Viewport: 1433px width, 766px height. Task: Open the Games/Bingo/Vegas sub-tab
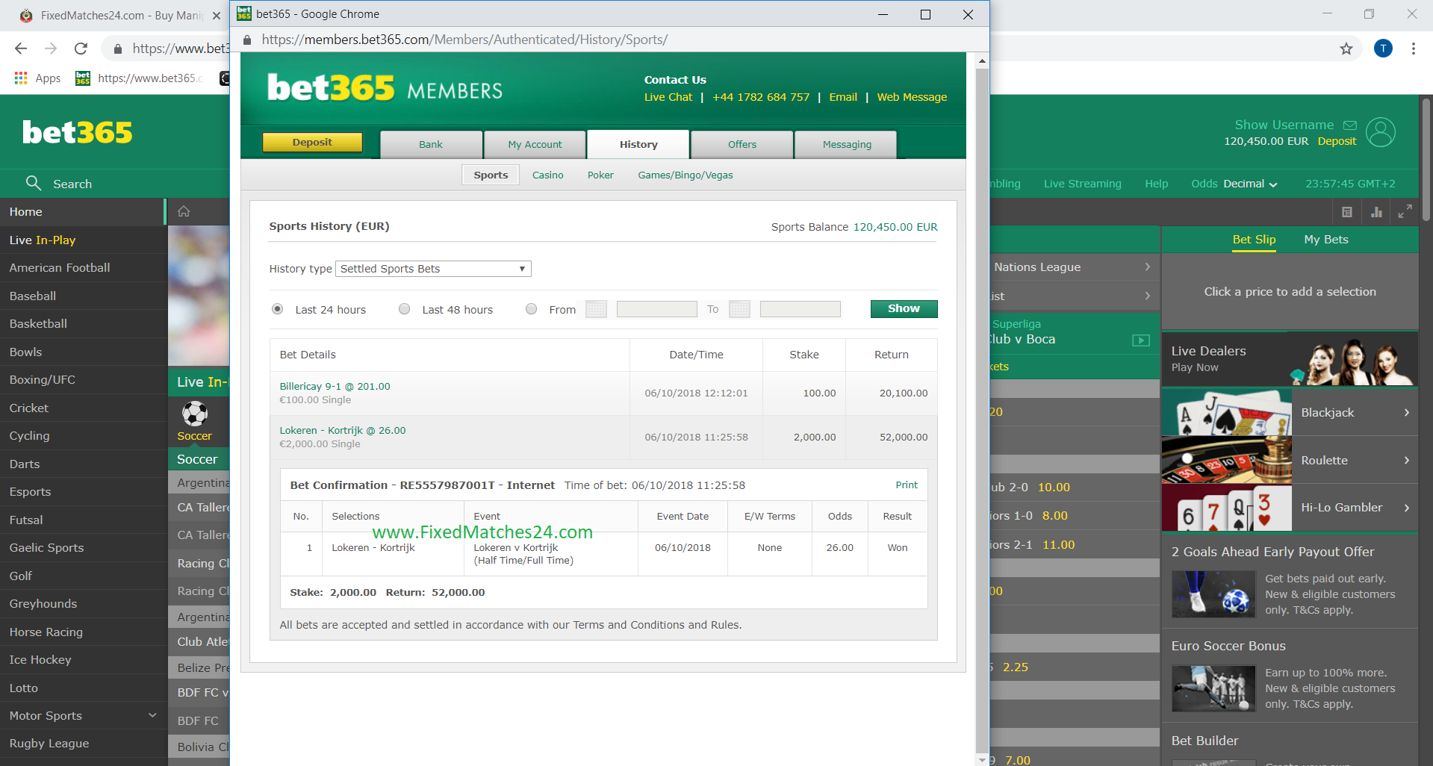pyautogui.click(x=686, y=175)
